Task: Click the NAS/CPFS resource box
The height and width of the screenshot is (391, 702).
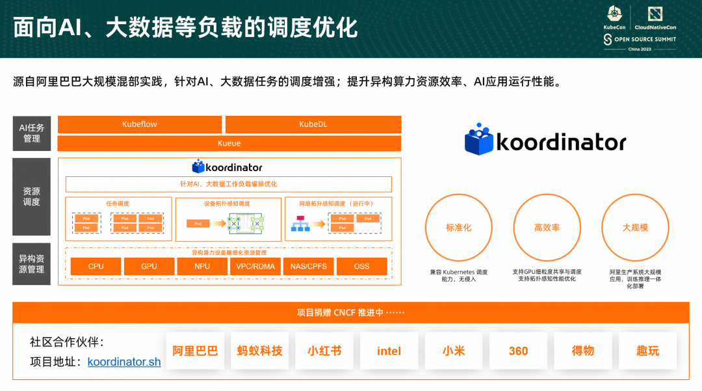Action: [x=309, y=266]
